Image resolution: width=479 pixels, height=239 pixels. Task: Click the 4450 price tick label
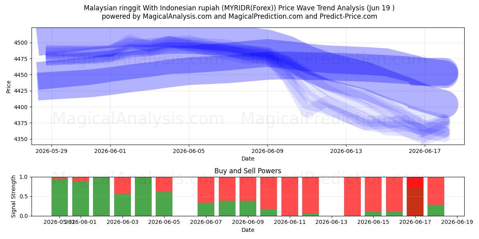click(22, 75)
